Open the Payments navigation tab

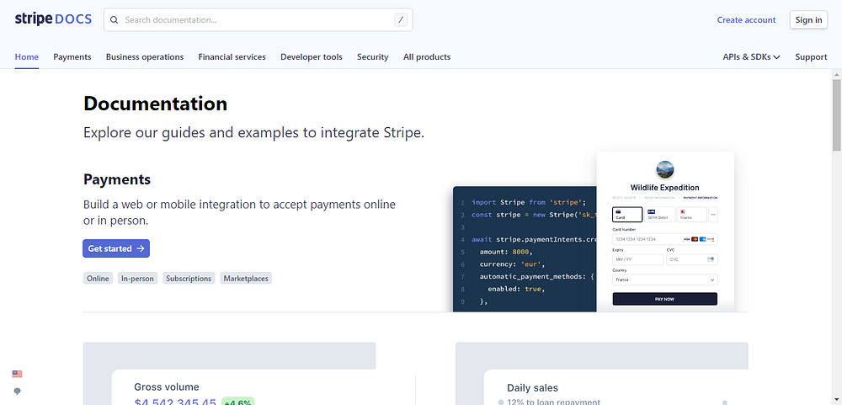pos(72,57)
